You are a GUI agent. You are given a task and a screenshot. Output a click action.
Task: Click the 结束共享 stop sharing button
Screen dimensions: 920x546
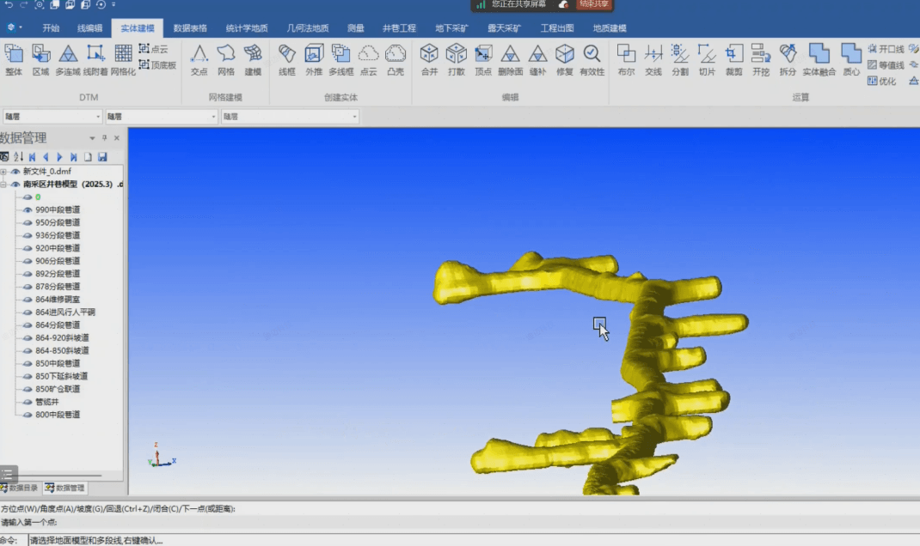tap(594, 4)
